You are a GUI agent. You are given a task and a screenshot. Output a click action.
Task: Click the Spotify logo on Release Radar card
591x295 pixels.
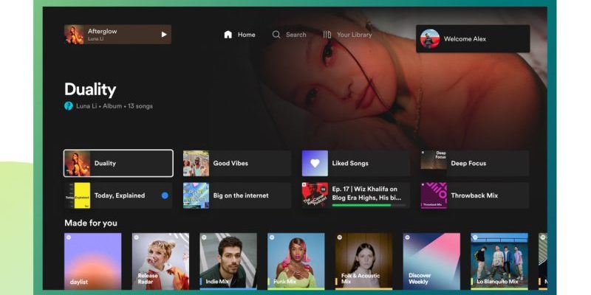(137, 237)
